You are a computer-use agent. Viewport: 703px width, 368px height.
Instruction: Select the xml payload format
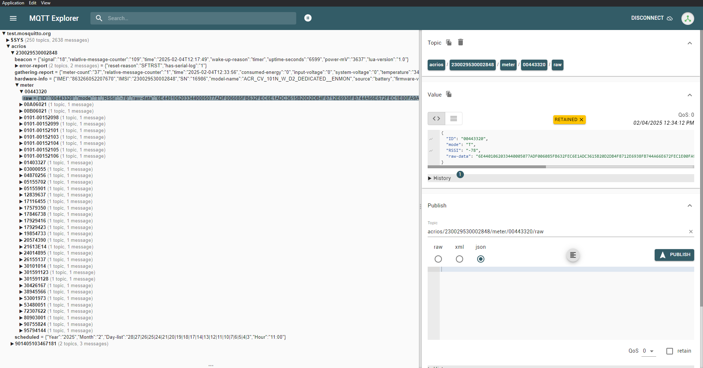coord(460,259)
